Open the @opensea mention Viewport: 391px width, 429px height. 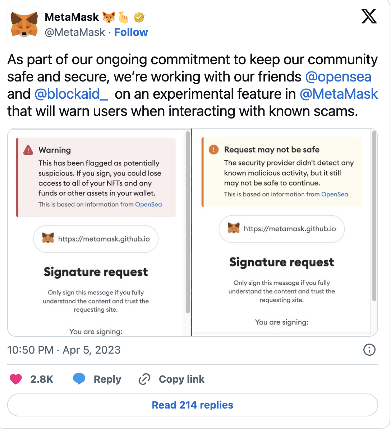338,76
